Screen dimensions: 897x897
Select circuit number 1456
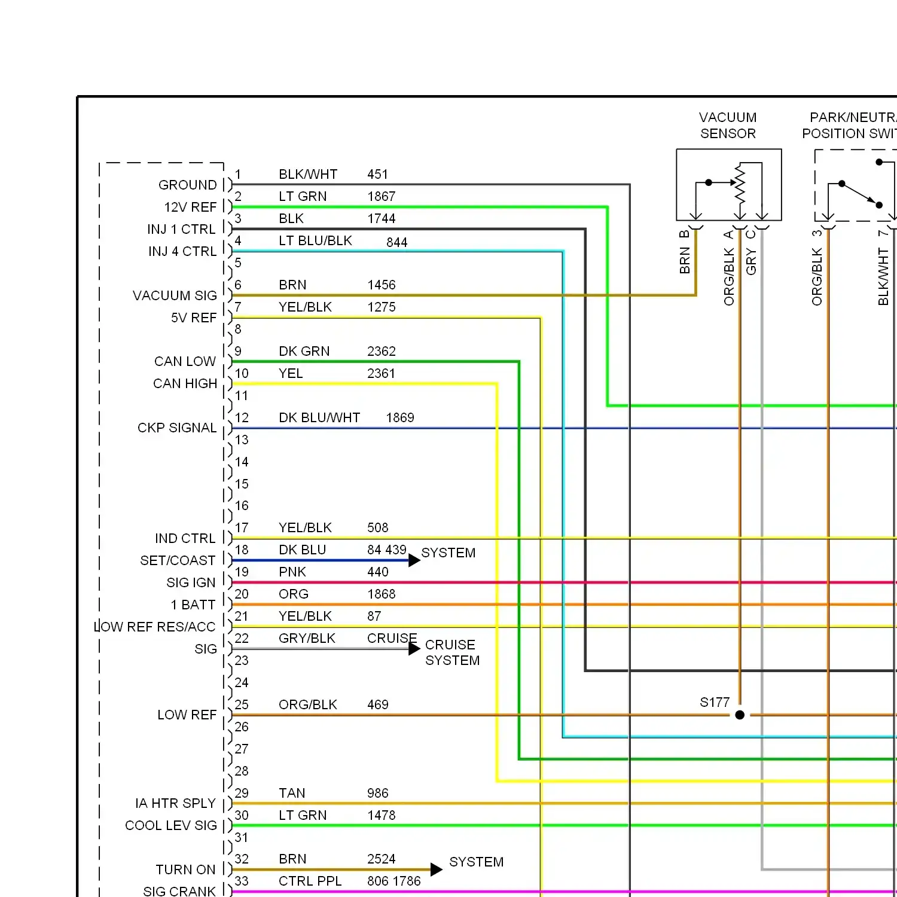[382, 285]
